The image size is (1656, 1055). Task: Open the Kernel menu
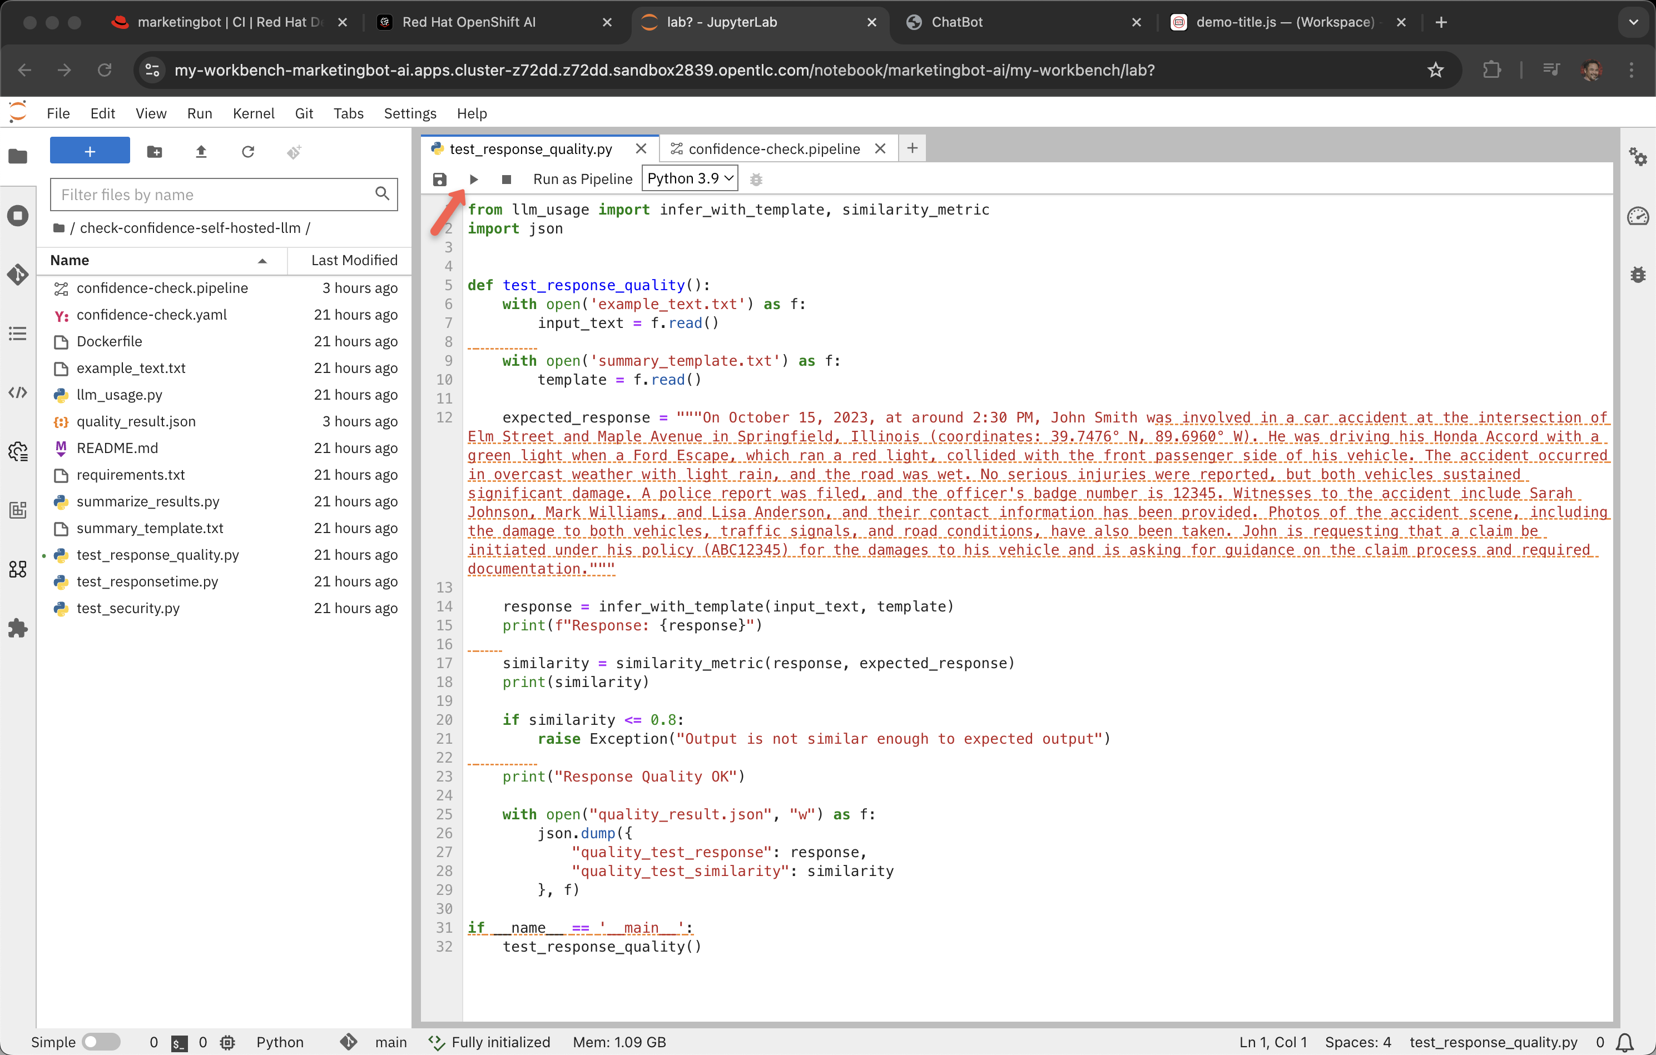point(253,113)
